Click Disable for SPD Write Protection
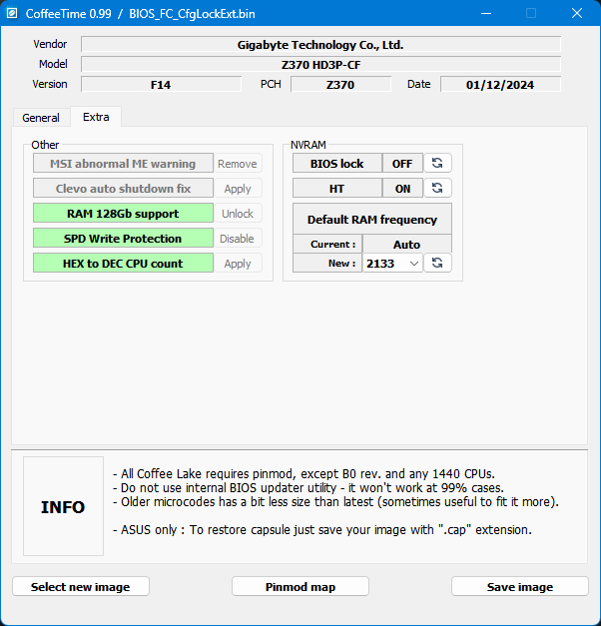This screenshot has height=626, width=601. tap(238, 239)
